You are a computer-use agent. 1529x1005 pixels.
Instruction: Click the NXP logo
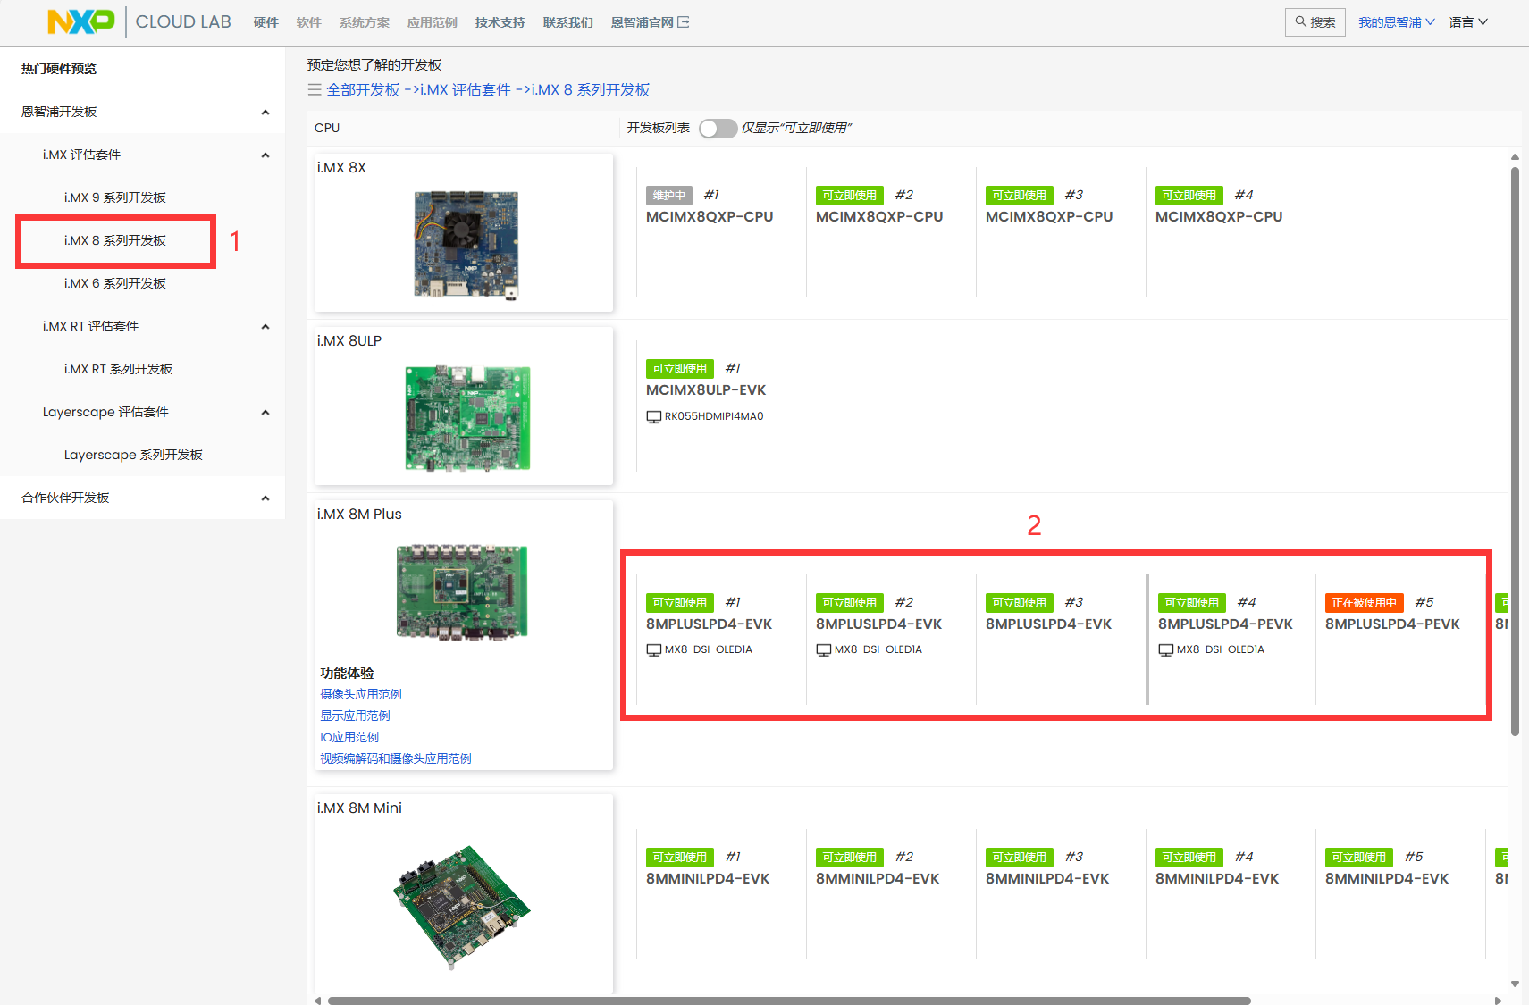coord(80,22)
